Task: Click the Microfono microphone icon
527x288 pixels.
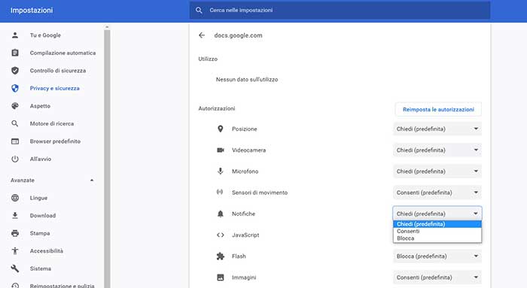Action: pyautogui.click(x=220, y=171)
